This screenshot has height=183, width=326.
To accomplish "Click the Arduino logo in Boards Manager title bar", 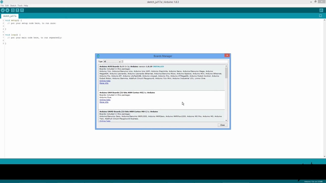I will pyautogui.click(x=98, y=56).
